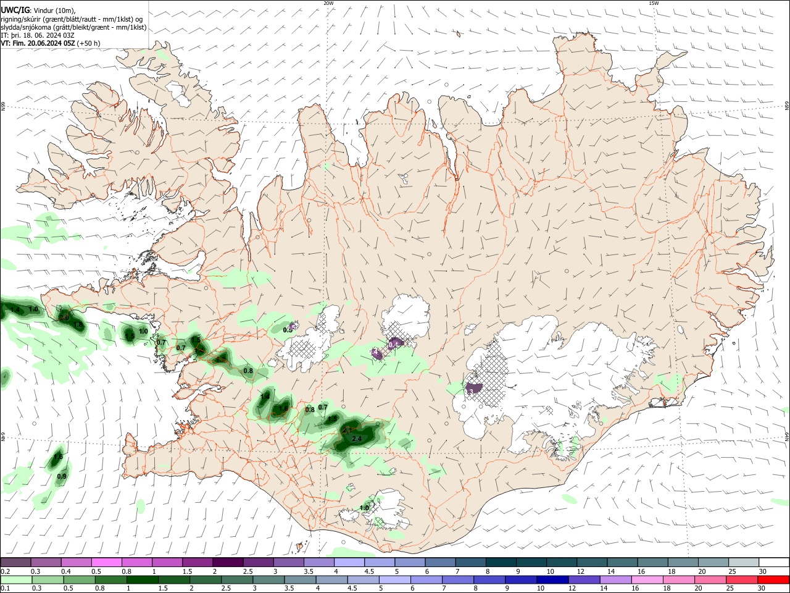Click the "20W" longitude label
Screen dimensions: 790x593
tap(328, 3)
